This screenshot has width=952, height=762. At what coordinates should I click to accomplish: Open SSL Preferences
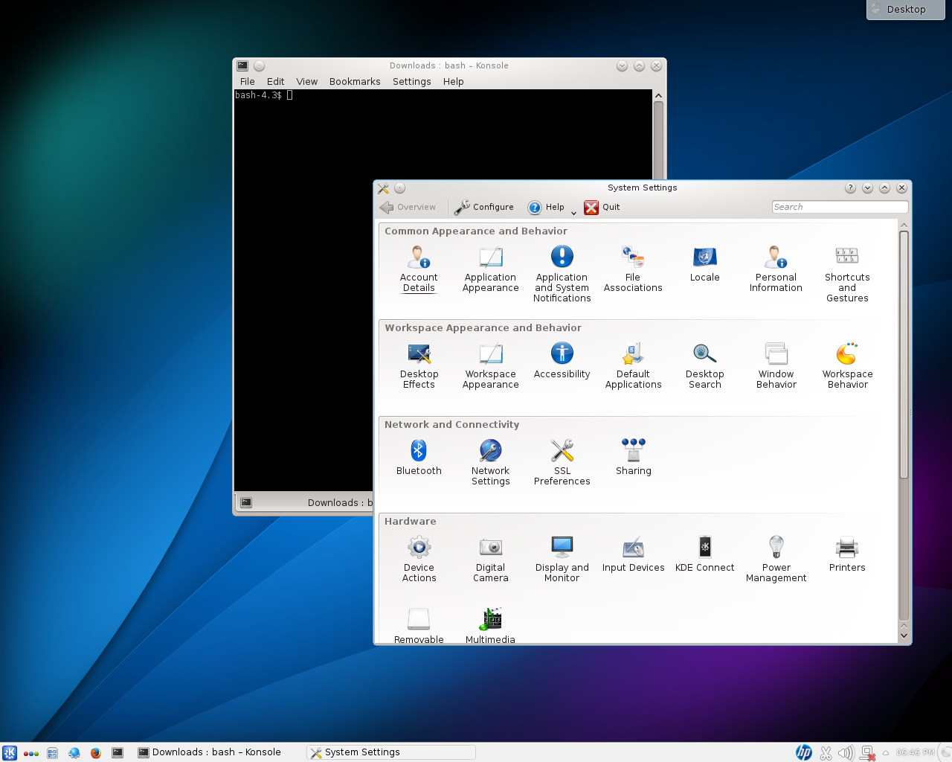pyautogui.click(x=562, y=463)
